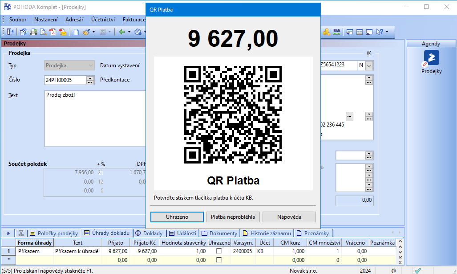Click the new blank document icon

76,32
